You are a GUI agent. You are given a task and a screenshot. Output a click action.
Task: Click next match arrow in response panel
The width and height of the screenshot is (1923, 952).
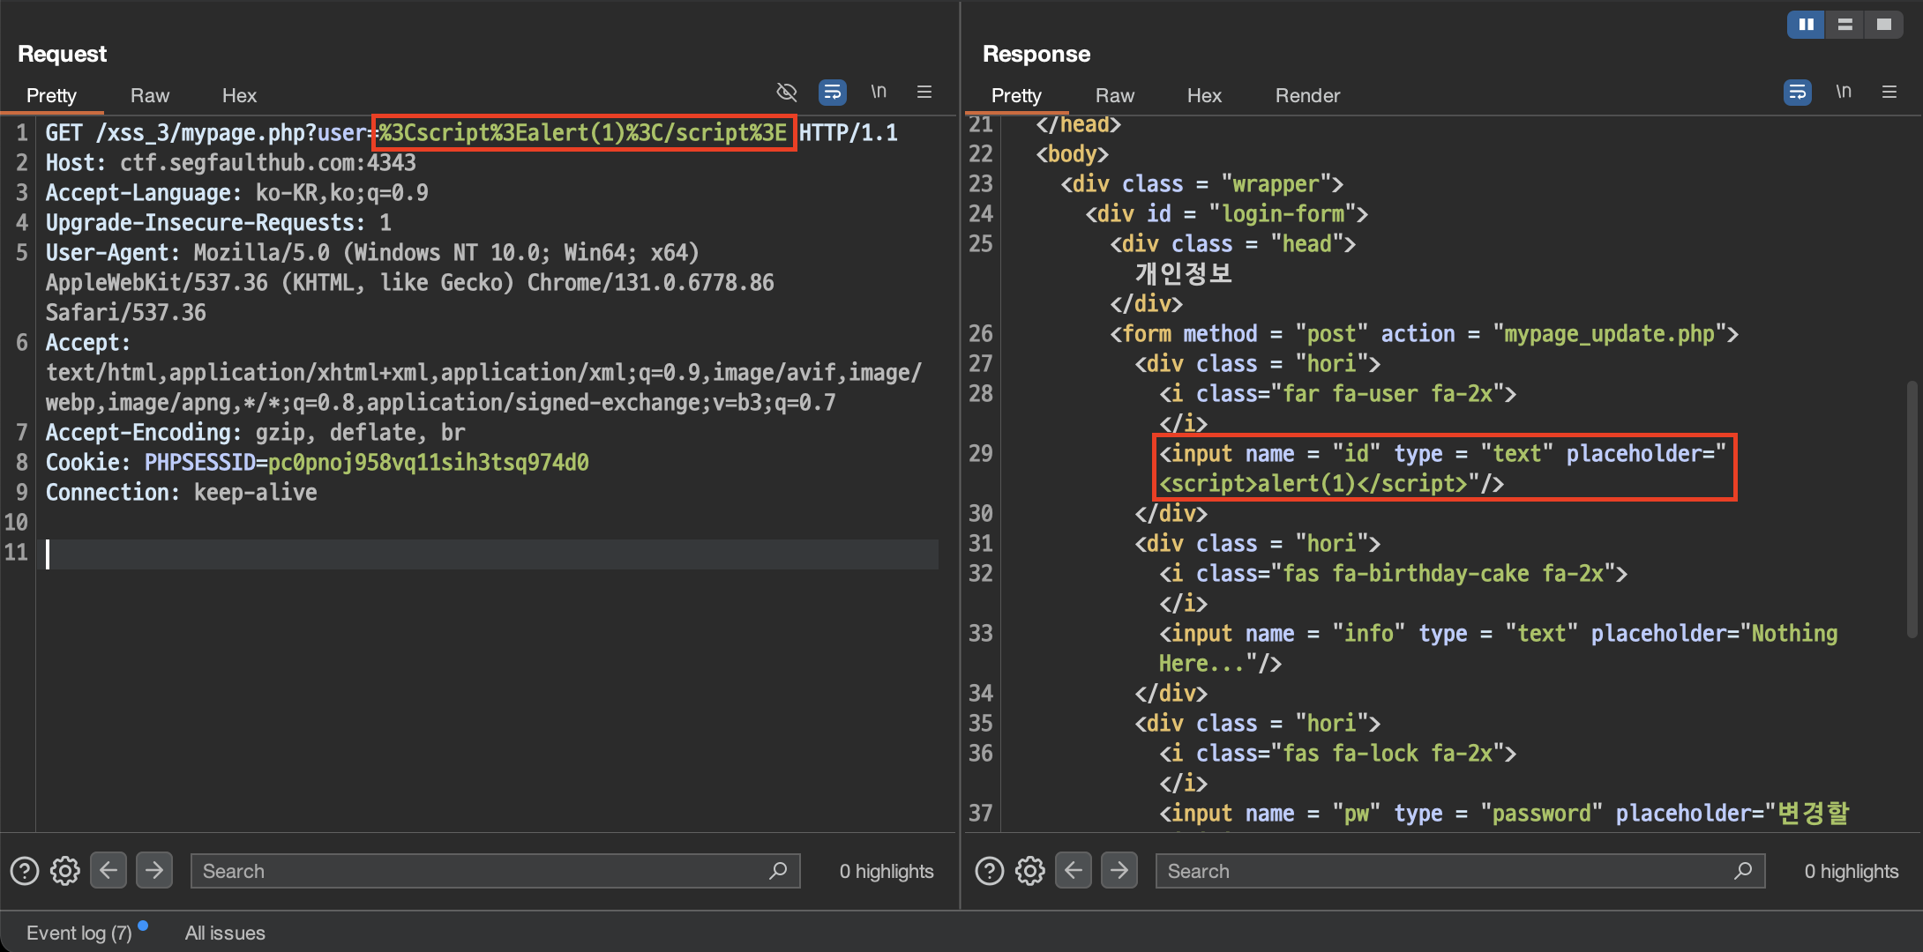(1119, 871)
